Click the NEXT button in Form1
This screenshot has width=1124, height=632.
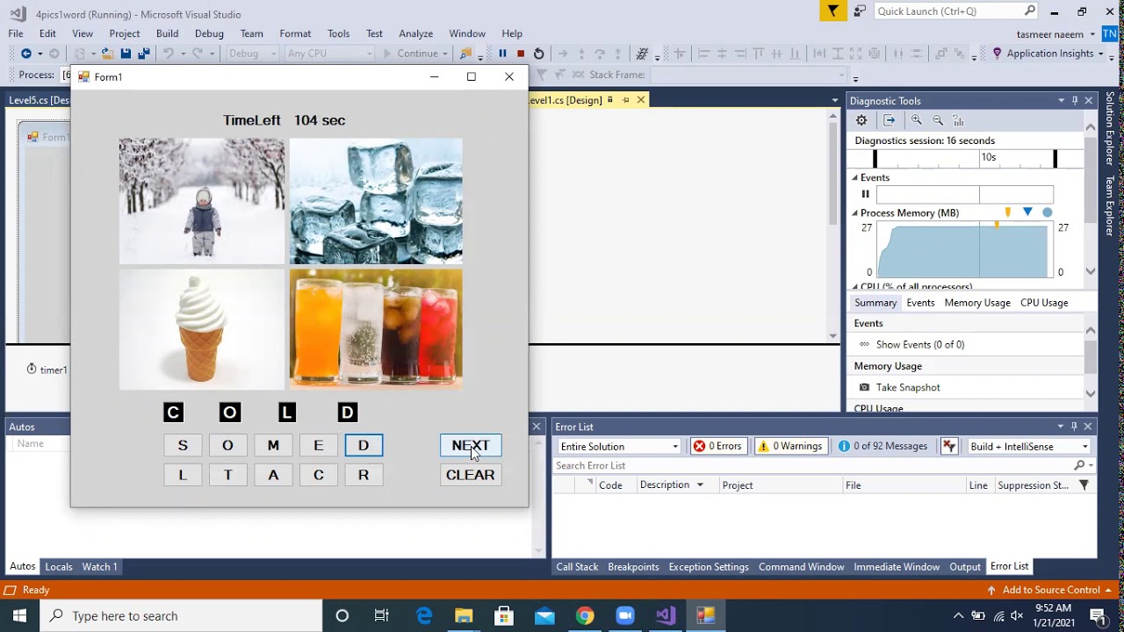pos(471,446)
